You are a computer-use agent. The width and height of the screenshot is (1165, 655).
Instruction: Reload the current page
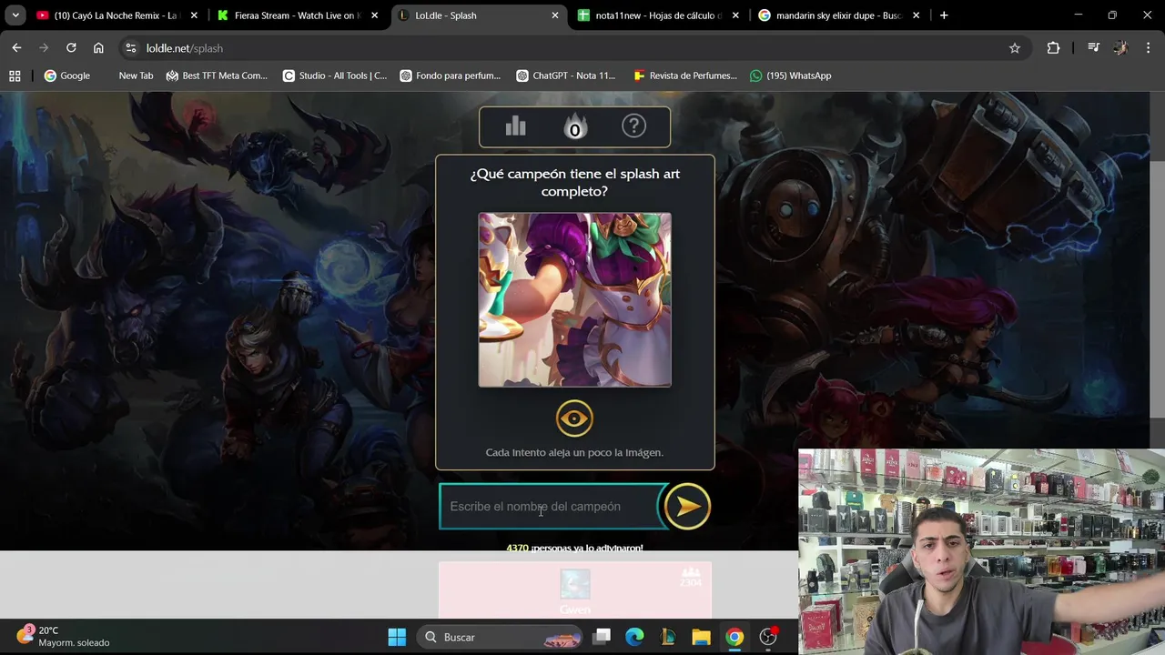tap(71, 48)
